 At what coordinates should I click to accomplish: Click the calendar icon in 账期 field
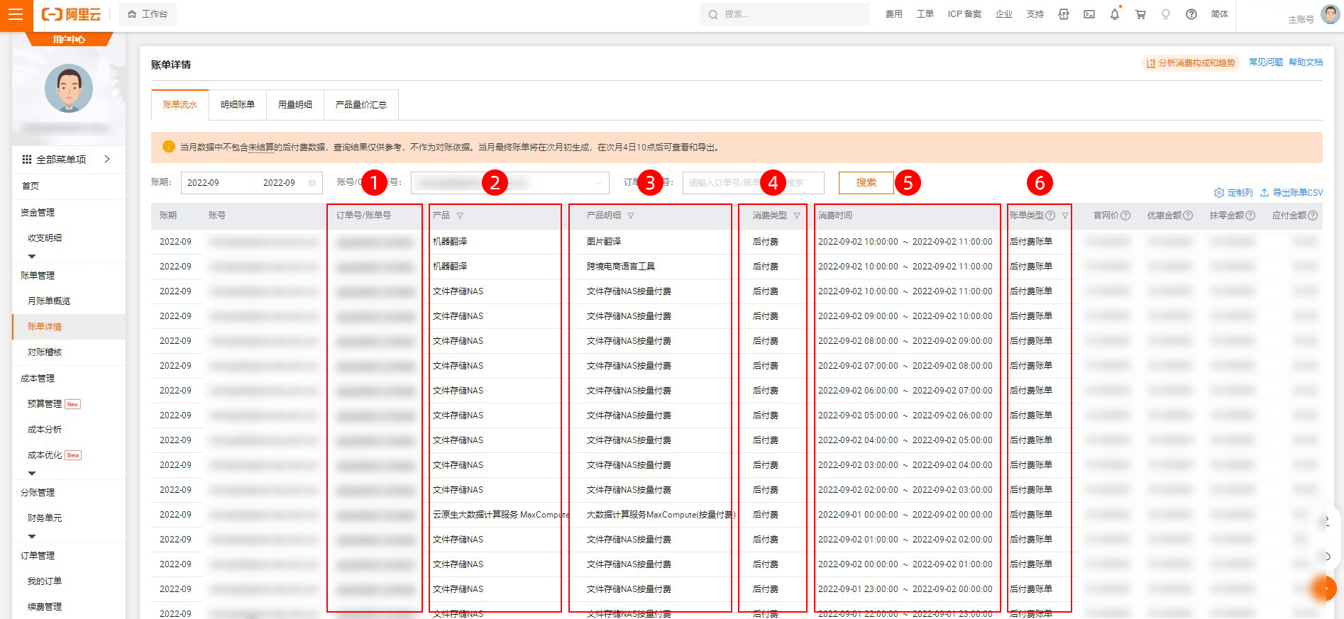312,183
